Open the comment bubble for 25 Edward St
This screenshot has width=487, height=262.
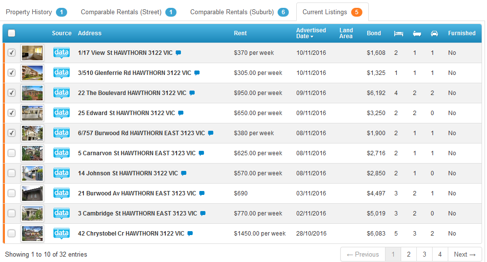(x=180, y=113)
